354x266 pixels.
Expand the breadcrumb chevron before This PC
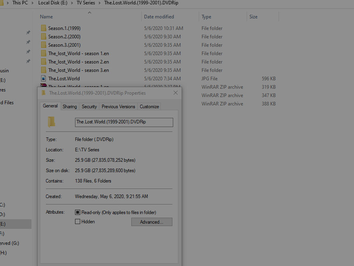[8, 3]
